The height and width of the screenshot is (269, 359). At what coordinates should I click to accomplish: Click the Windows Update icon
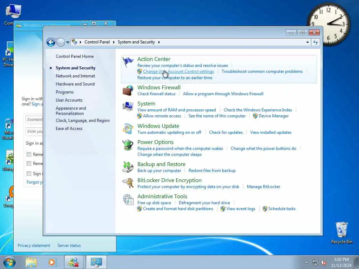pyautogui.click(x=128, y=129)
